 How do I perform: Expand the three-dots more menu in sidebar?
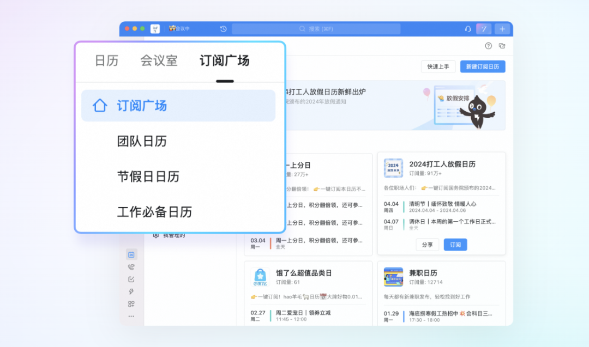click(x=131, y=316)
